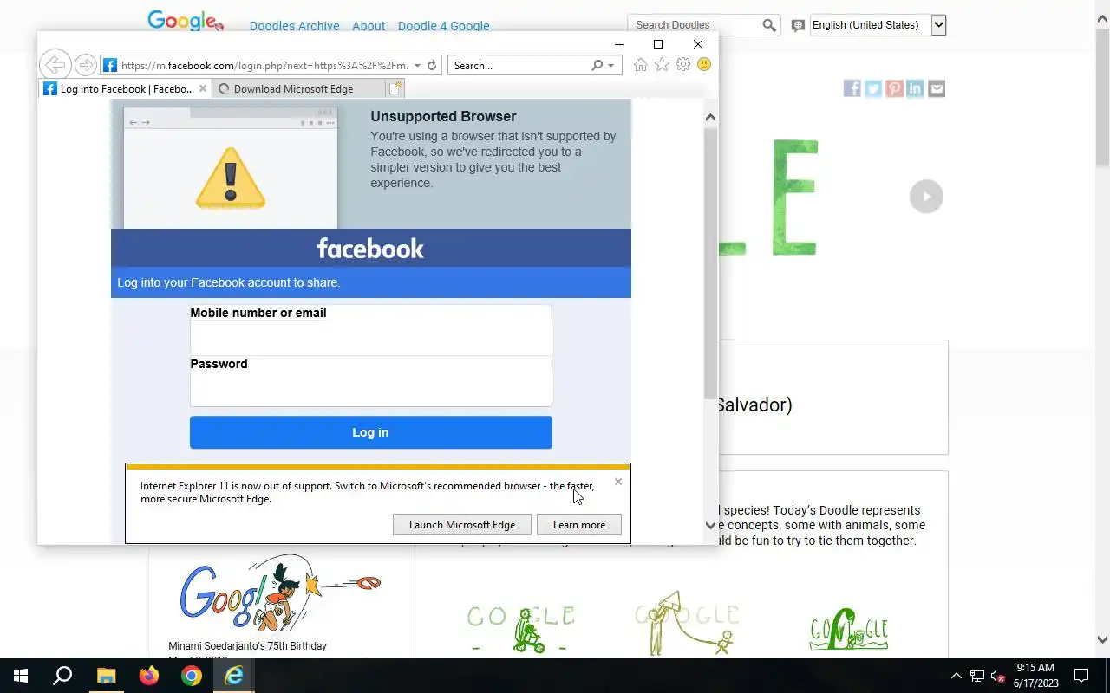Open the kite-flying GOOGLE doodle thumbnail
1110x693 pixels.
click(x=687, y=624)
